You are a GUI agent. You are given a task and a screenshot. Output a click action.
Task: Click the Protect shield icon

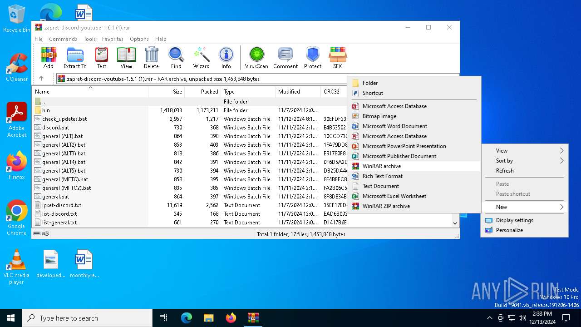pos(313,58)
